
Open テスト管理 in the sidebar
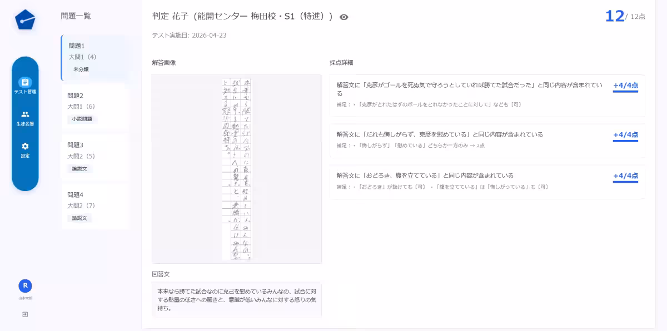pos(25,86)
